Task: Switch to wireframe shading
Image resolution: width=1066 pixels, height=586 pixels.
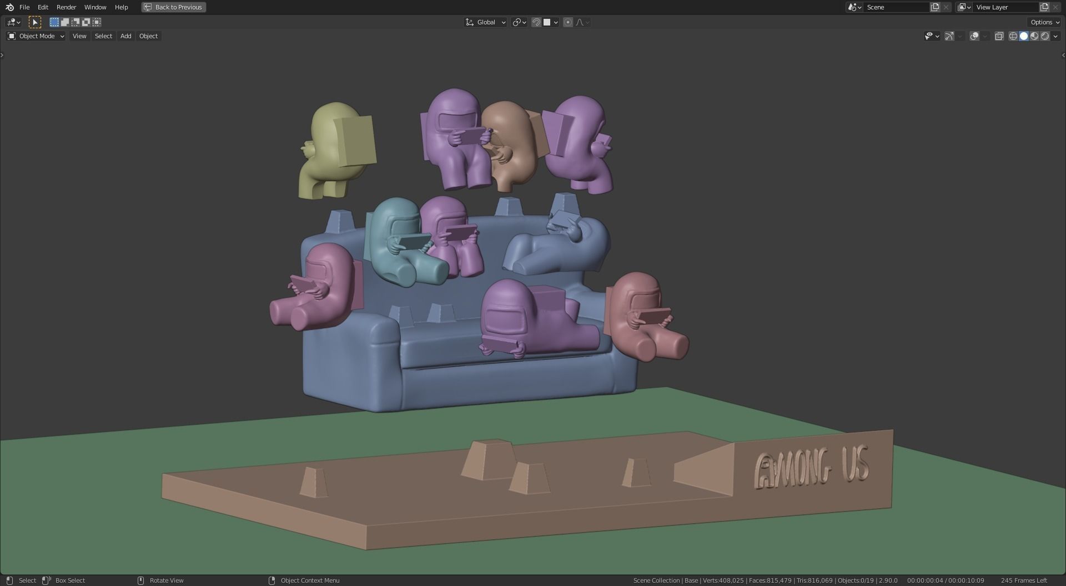Action: click(1013, 36)
